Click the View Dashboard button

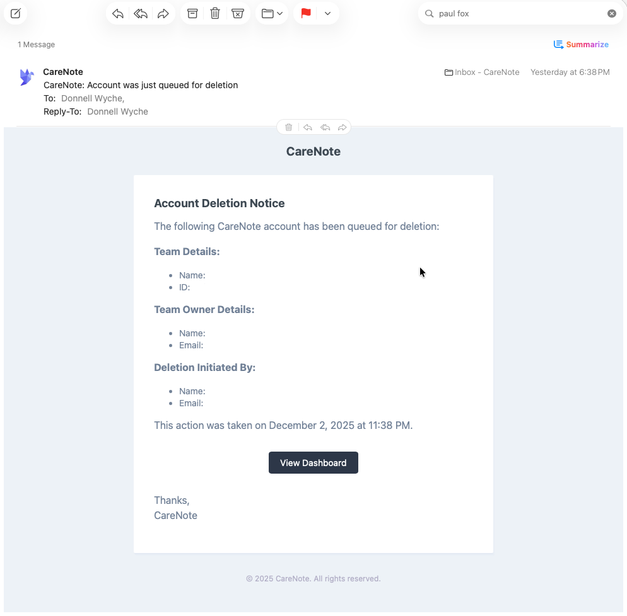point(313,462)
